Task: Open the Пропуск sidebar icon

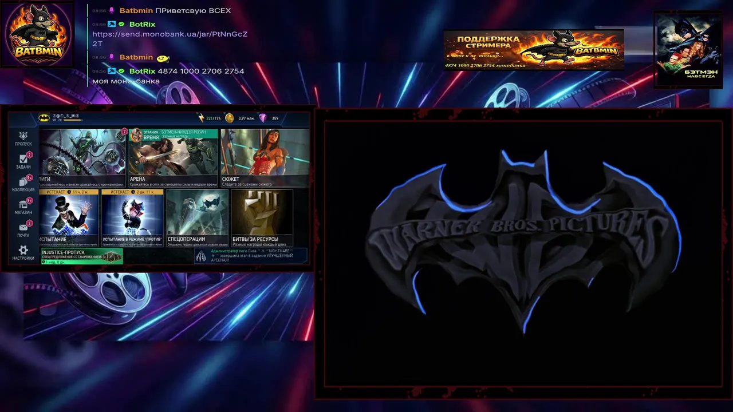Action: click(x=23, y=138)
